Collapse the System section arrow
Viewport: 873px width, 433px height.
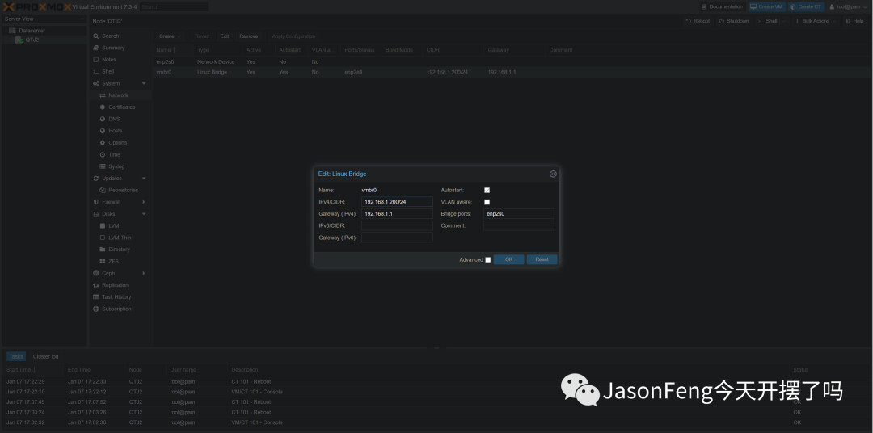click(144, 83)
